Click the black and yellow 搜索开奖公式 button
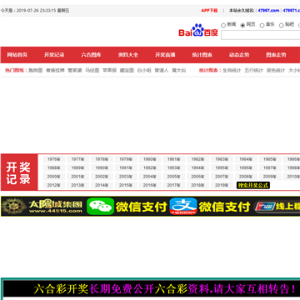The height and width of the screenshot is (300, 300). point(253,185)
